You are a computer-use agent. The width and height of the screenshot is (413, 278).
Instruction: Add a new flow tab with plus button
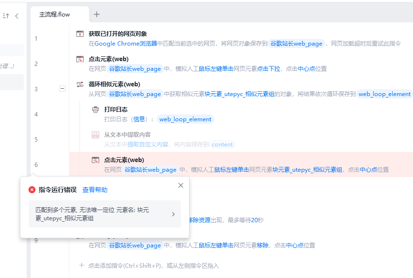coord(96,15)
